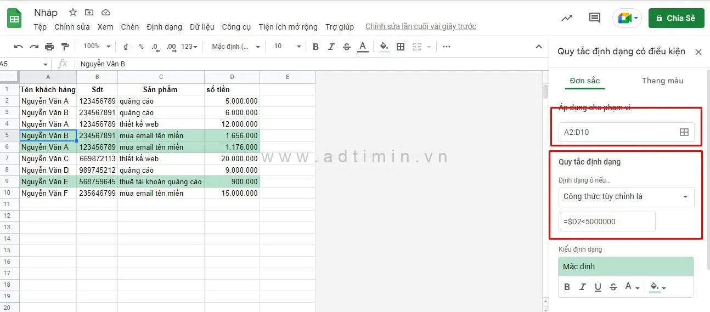
Task: Open the comment history icon
Action: coord(594,18)
